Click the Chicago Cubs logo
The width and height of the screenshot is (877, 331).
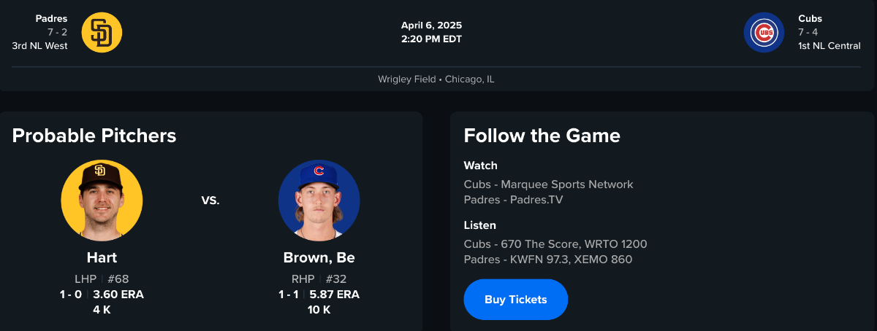tap(764, 33)
